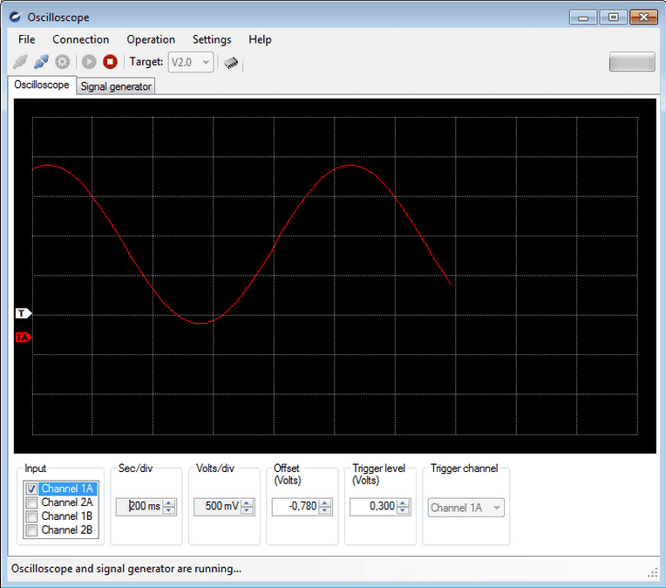Click the red 1A channel marker
666x588 pixels.
point(23,337)
